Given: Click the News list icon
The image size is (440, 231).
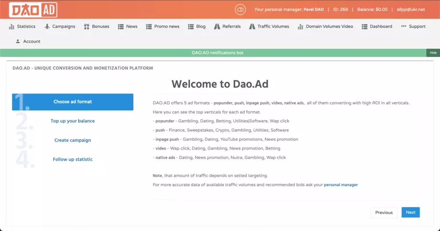Looking at the screenshot, I should point(121,27).
